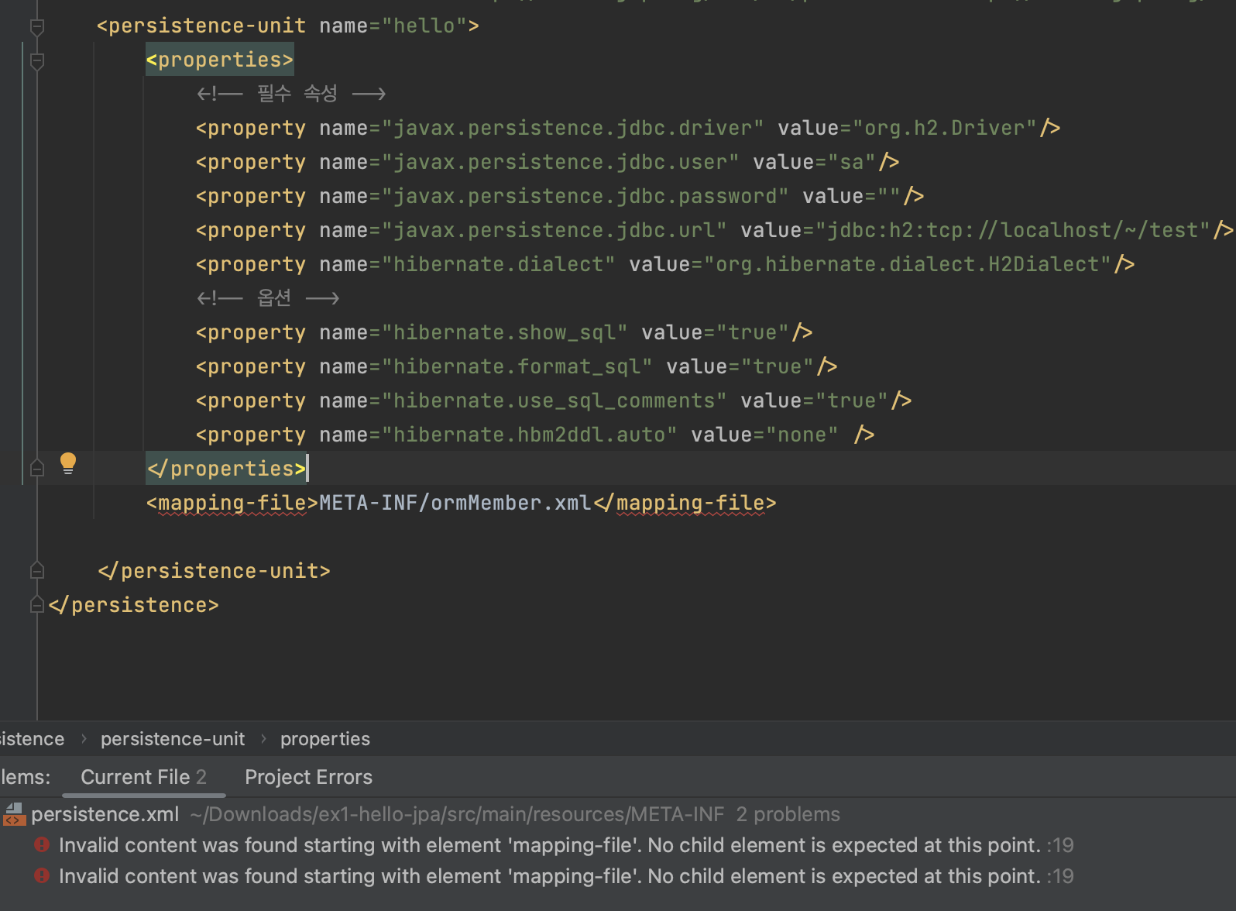1236x911 pixels.
Task: Toggle fold marker at closing persistence-unit tag
Action: [36, 571]
